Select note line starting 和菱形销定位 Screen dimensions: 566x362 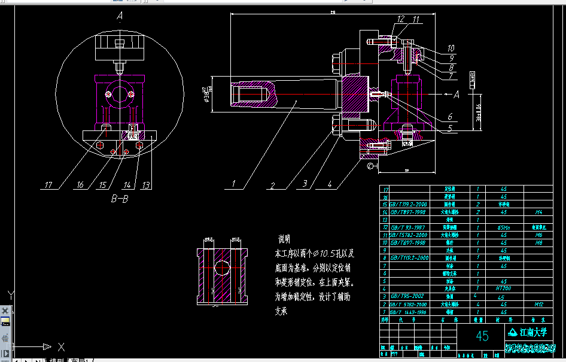pos(314,282)
